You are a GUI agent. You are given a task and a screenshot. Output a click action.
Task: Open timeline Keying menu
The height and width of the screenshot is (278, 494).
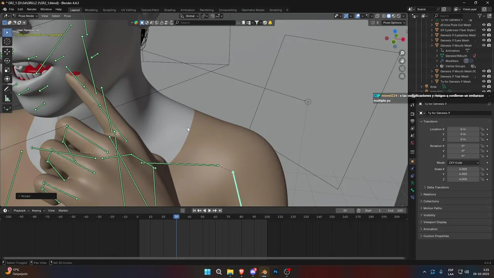[37, 210]
